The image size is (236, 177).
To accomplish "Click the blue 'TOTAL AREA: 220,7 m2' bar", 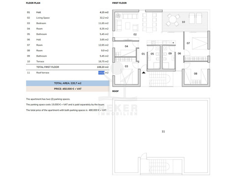I will (x=68, y=83).
